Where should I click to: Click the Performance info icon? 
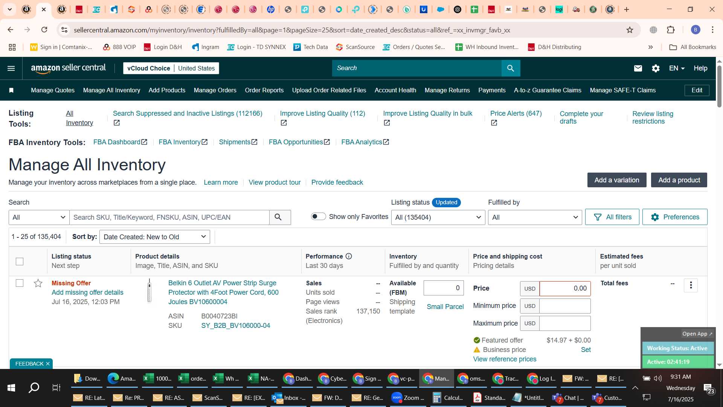[x=349, y=256]
